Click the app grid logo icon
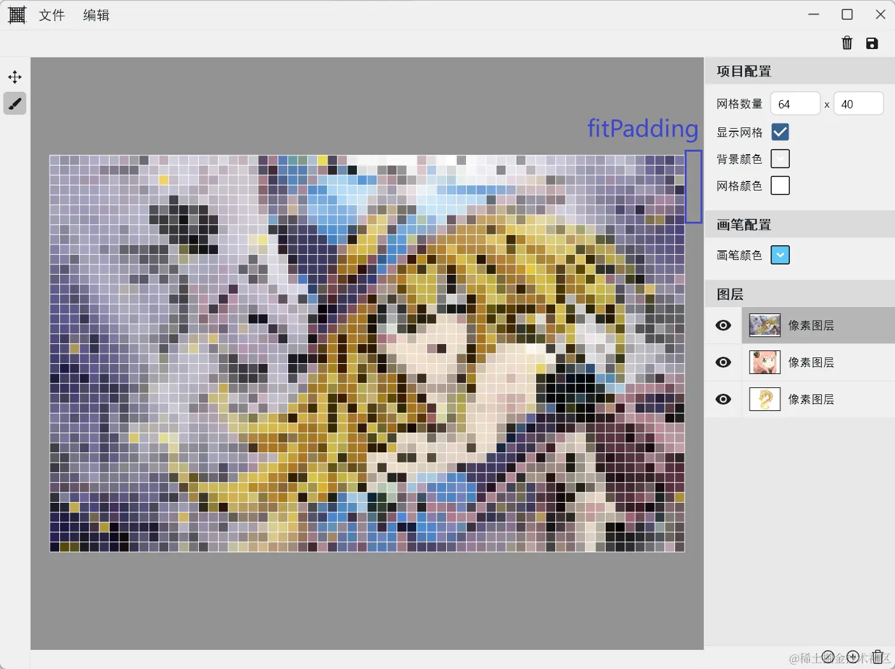The height and width of the screenshot is (669, 895). pyautogui.click(x=17, y=15)
